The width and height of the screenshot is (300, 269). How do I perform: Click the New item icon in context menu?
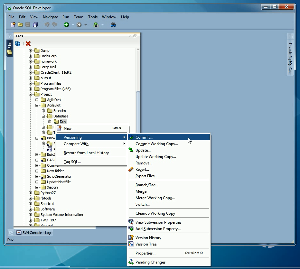(60, 128)
